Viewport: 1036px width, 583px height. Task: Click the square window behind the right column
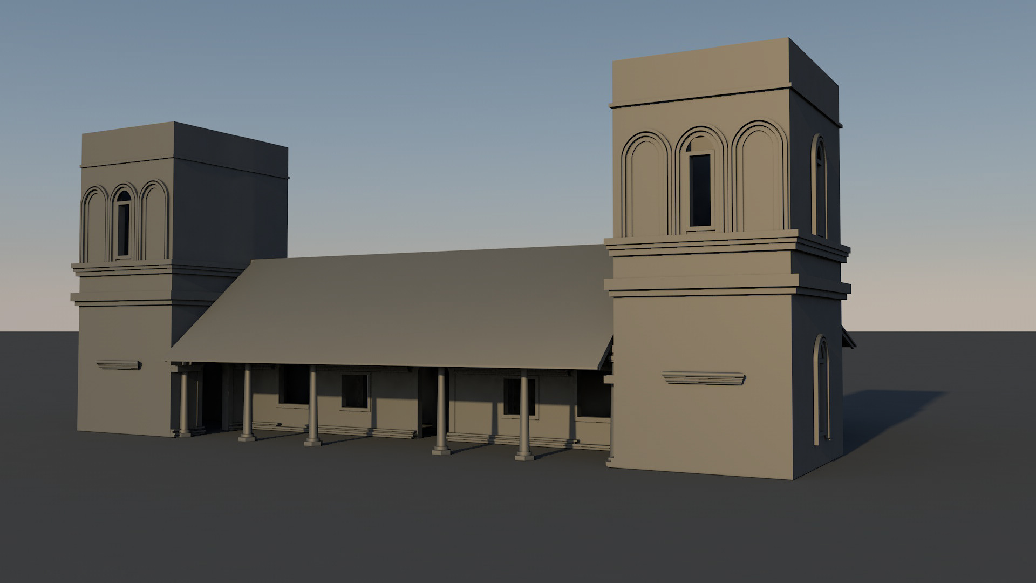pyautogui.click(x=512, y=397)
